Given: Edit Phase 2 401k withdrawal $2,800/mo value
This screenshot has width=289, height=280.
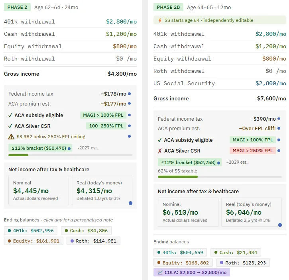Looking at the screenshot, I should [121, 22].
